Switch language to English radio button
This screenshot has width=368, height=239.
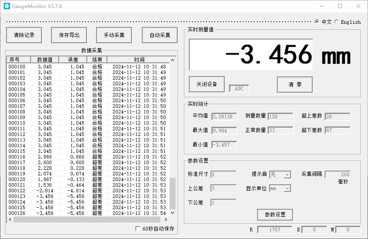click(x=337, y=22)
